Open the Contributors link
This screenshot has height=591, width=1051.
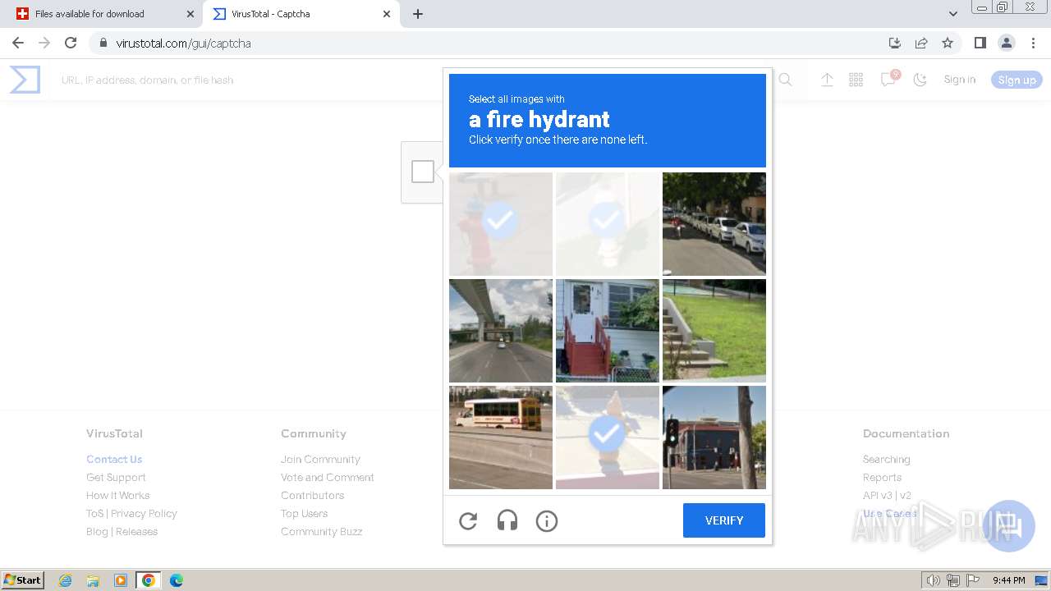click(312, 495)
